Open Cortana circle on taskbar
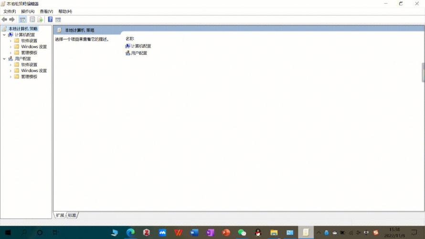 click(x=40, y=232)
